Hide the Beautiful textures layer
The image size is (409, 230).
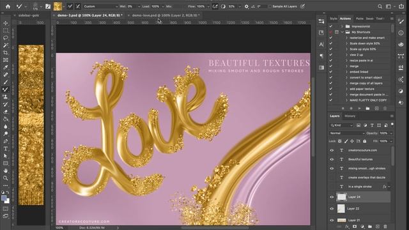332,159
